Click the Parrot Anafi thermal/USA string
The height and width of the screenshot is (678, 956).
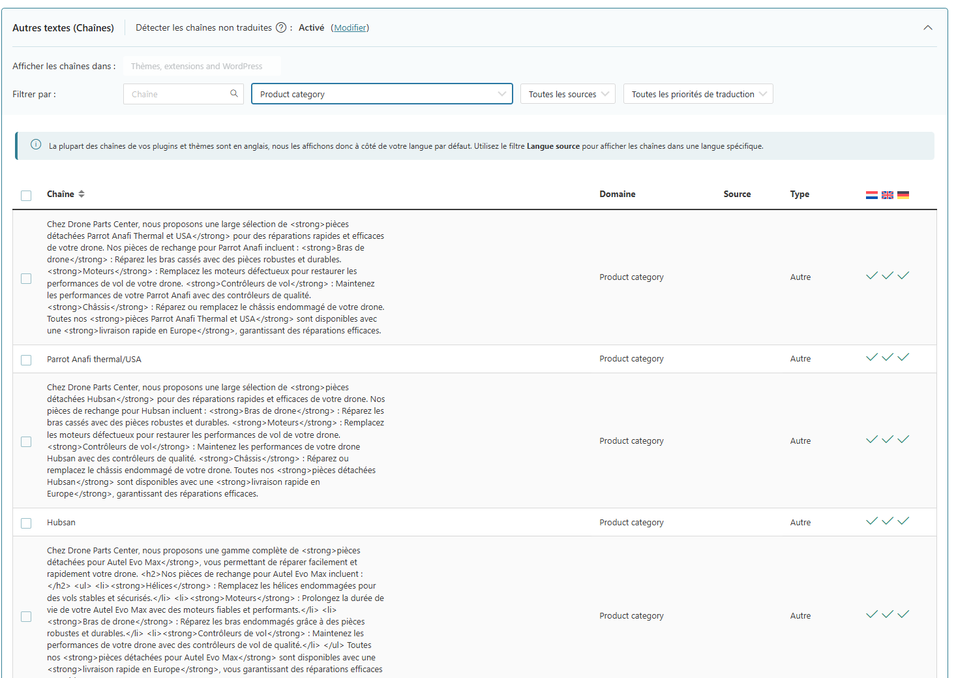(x=94, y=359)
